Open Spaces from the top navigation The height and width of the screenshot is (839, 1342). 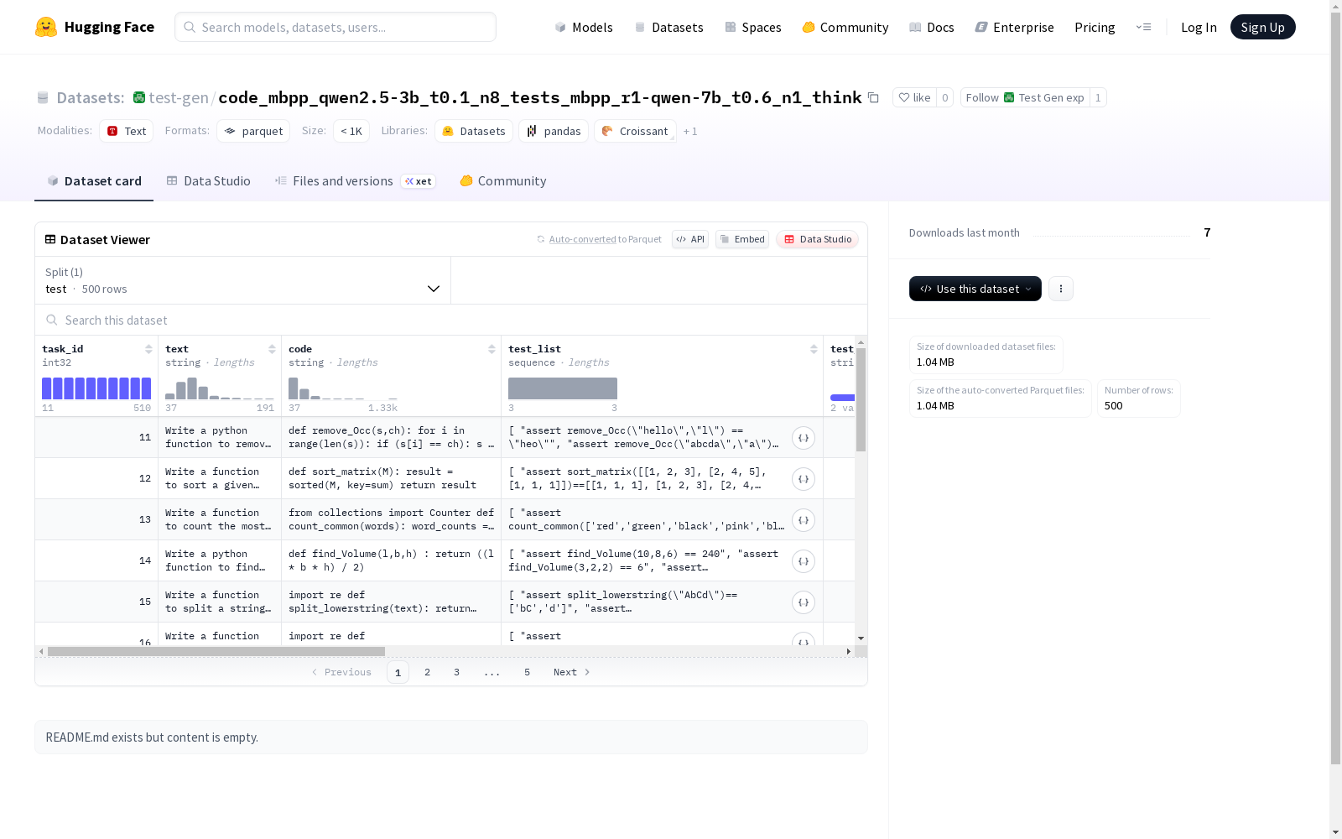tap(752, 27)
